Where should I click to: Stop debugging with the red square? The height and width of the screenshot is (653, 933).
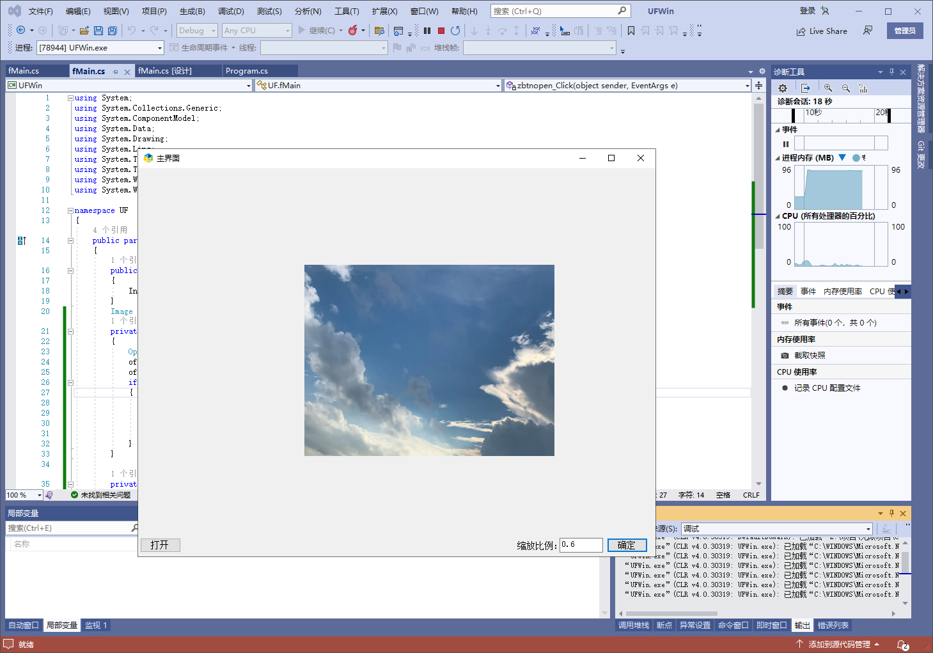(x=441, y=31)
